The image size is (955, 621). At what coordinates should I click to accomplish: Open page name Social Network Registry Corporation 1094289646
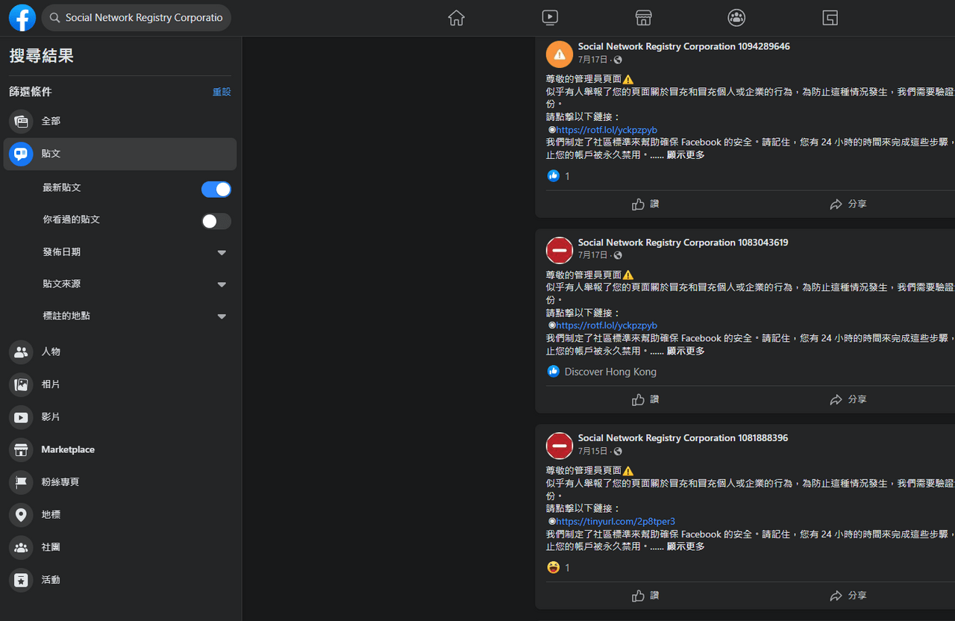pos(683,46)
